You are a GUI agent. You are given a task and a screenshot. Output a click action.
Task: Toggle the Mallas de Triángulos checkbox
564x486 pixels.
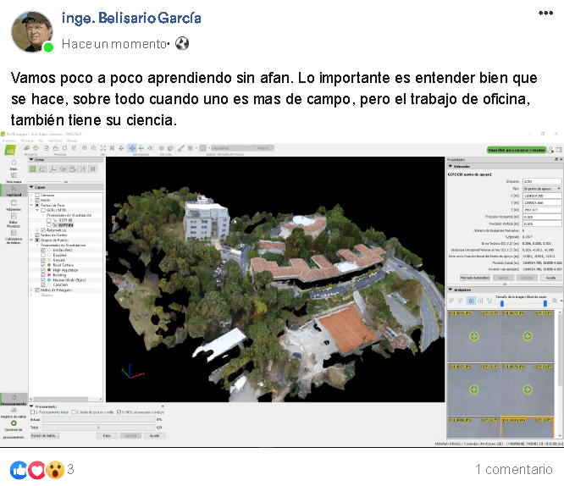pos(37,290)
